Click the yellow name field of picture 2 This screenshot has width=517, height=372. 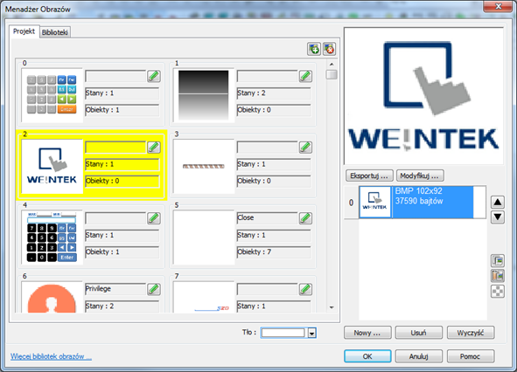click(115, 148)
